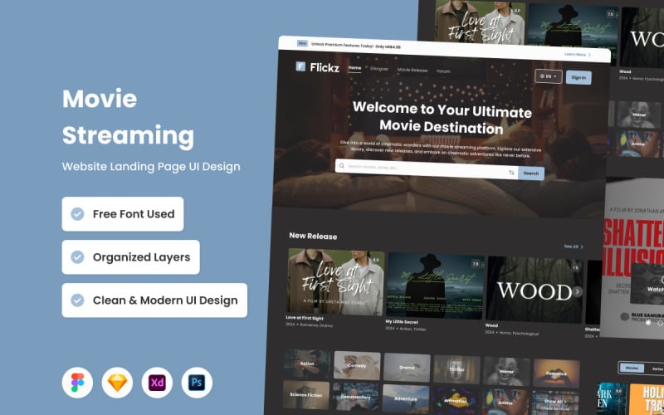664x415 pixels.
Task: Open the Discover nav item
Action: (x=379, y=69)
